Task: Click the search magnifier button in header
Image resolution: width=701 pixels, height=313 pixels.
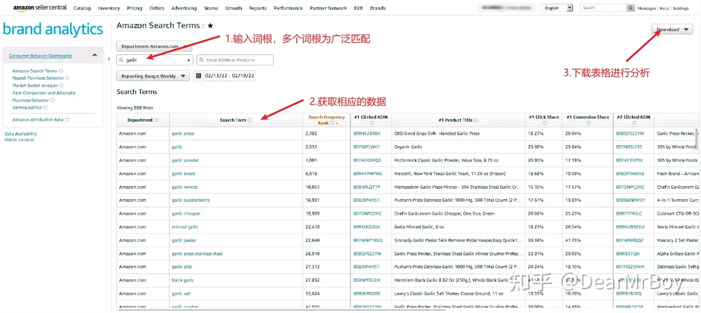Action: 631,8
